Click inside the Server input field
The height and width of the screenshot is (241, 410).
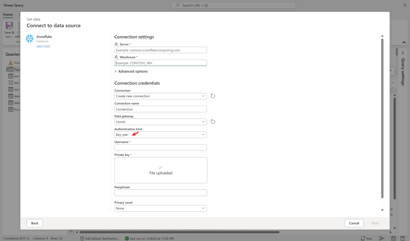(x=161, y=50)
